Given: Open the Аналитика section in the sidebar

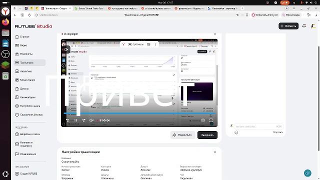Looking at the screenshot, I should pos(23,71).
